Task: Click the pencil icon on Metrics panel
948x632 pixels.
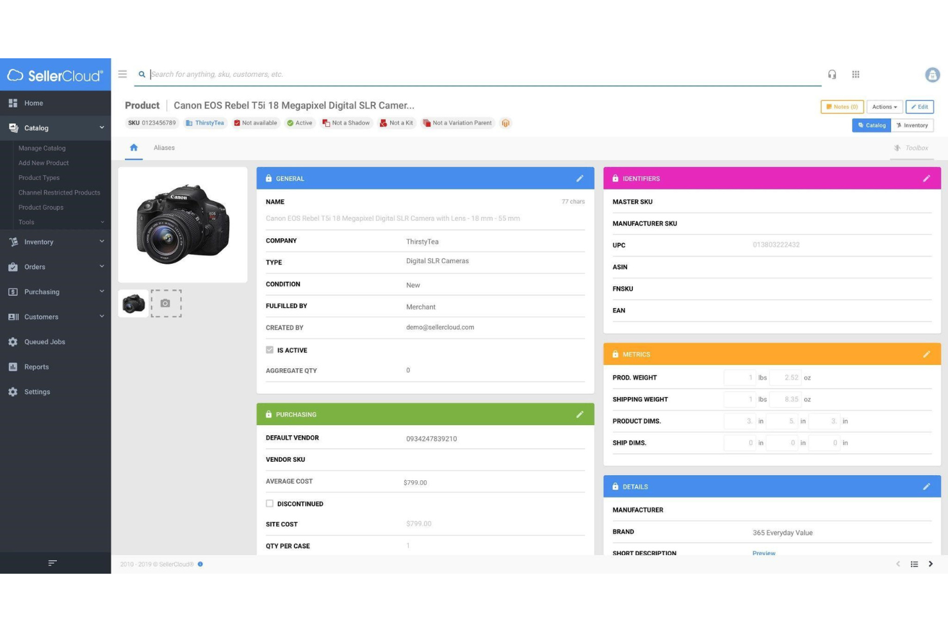Action: point(927,353)
